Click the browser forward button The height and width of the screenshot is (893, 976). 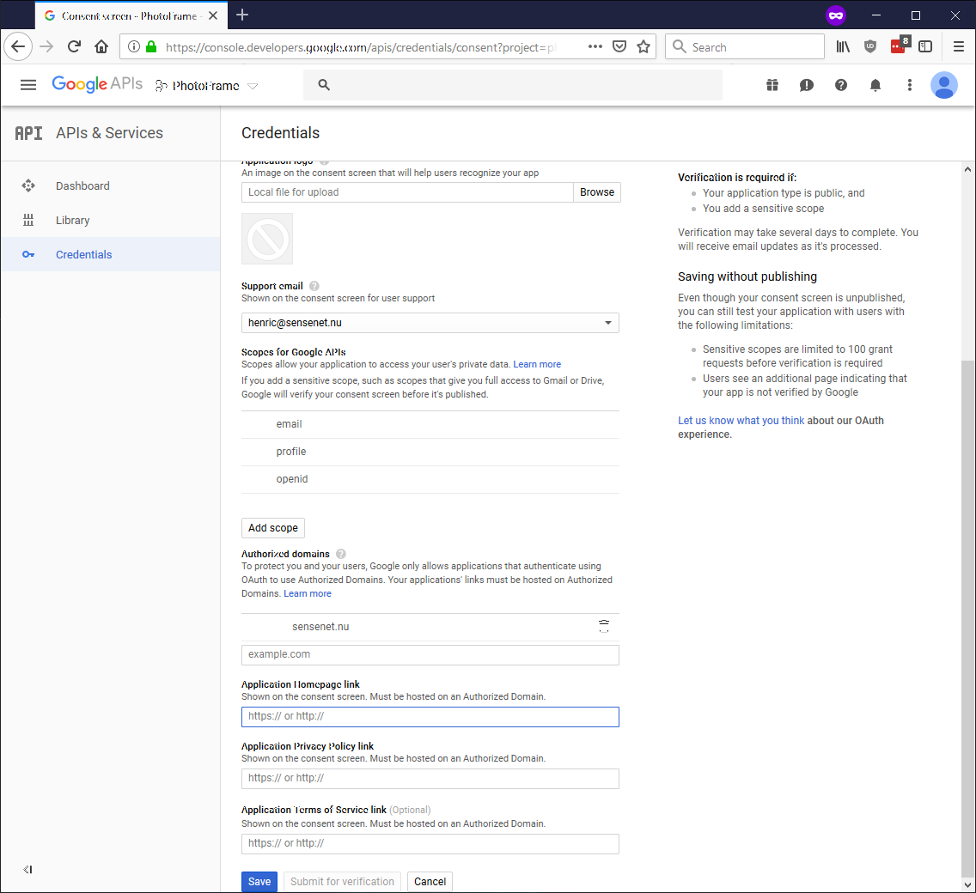(x=46, y=46)
